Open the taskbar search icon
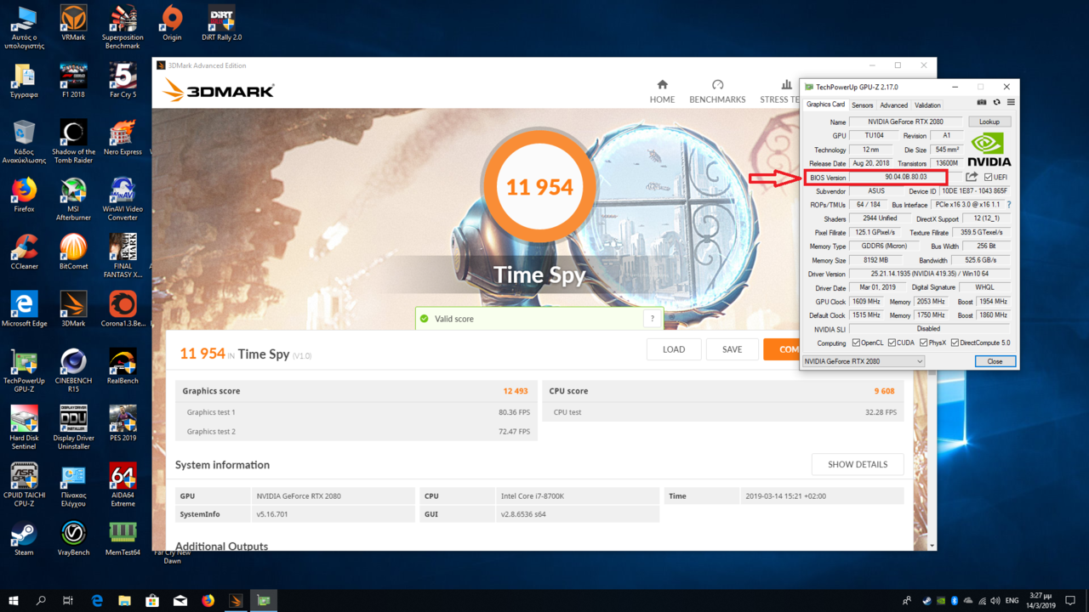Viewport: 1089px width, 612px height. (x=41, y=600)
